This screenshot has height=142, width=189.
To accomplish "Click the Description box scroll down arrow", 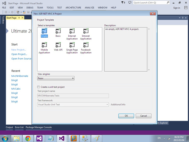I will point(149,70).
